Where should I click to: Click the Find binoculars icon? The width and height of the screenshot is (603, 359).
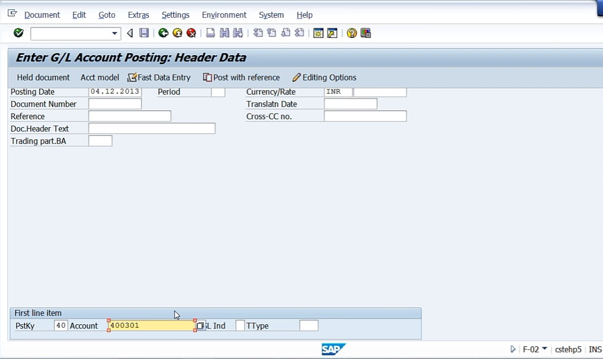pos(224,33)
